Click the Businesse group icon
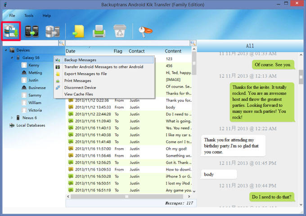The height and width of the screenshot is (216, 306). [24, 88]
